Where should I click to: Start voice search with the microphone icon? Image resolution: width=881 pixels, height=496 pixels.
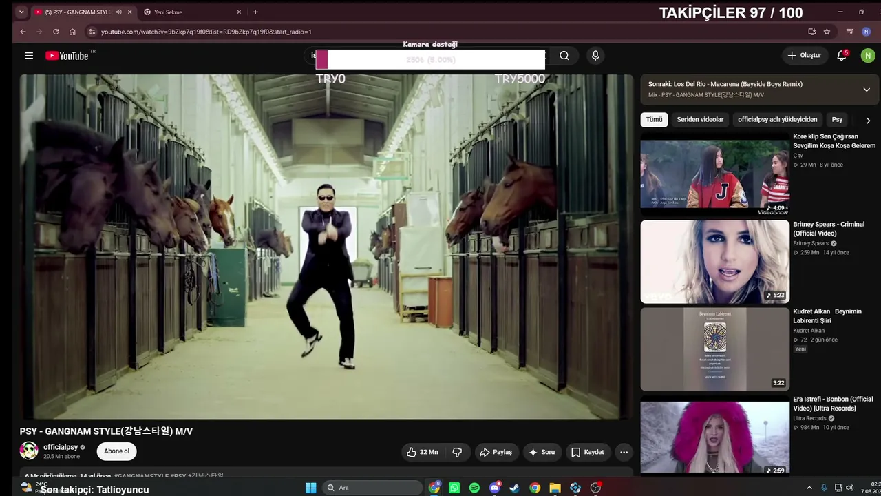pos(595,56)
